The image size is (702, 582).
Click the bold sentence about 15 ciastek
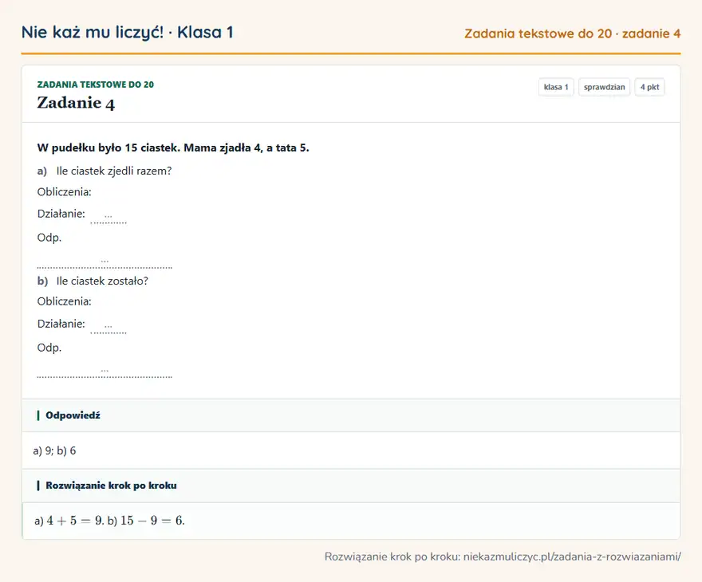point(173,147)
